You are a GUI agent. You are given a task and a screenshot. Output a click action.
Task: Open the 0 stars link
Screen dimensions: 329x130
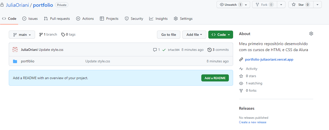pos(251,76)
